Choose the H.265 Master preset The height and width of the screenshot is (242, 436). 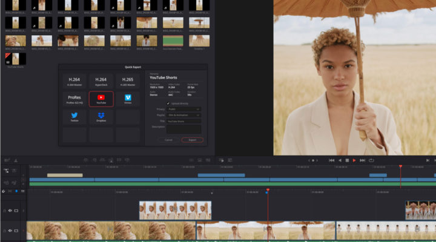128,81
